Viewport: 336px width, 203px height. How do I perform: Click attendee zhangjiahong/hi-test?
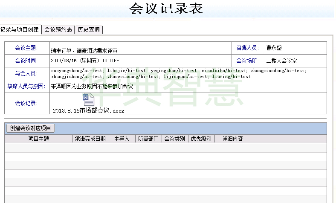tap(78, 76)
